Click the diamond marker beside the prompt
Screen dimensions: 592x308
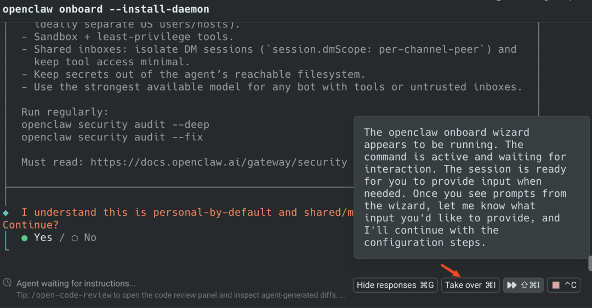coord(5,213)
